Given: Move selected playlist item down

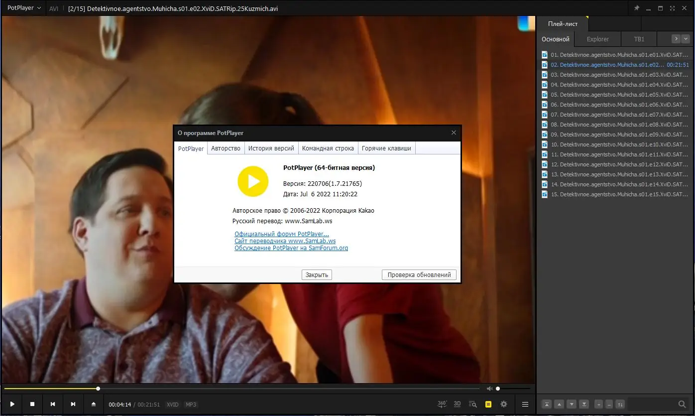Looking at the screenshot, I should coord(572,404).
